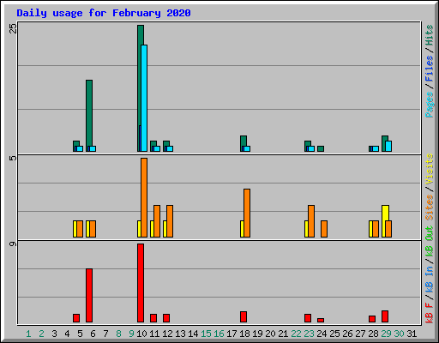Click the y-axis value 9
Screen dimensions: 439x343
(13, 244)
